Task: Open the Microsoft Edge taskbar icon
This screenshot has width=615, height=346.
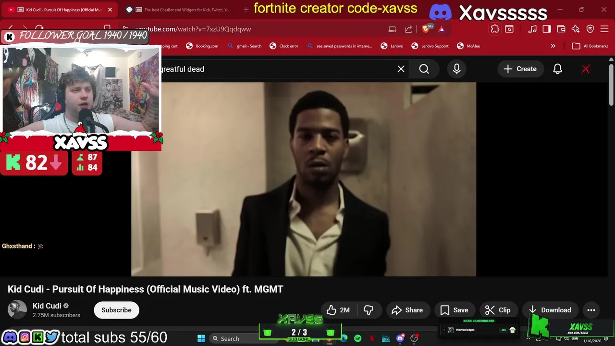Action: pyautogui.click(x=344, y=339)
